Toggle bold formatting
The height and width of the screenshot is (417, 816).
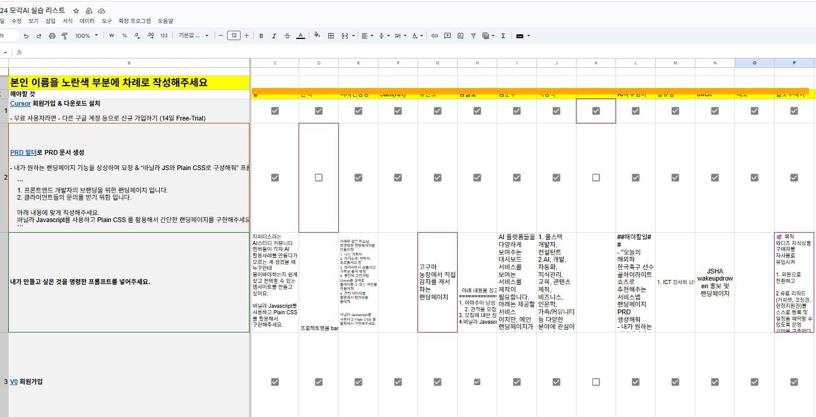click(261, 36)
